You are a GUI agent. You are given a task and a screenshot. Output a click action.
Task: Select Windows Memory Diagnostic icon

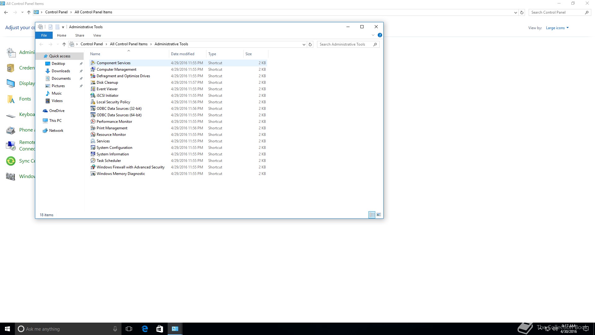tap(93, 173)
